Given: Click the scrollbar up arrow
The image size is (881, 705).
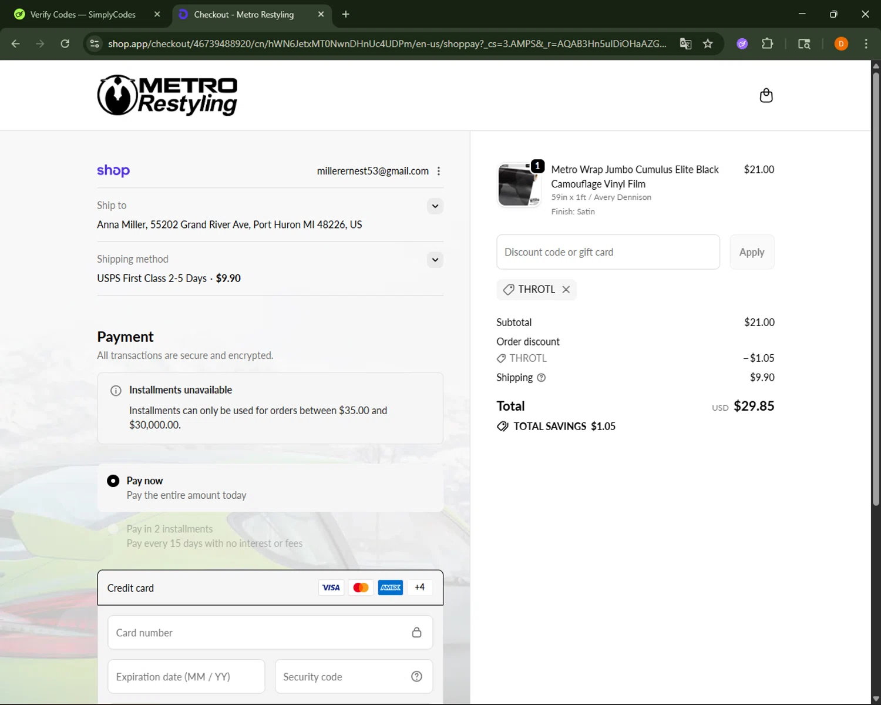Looking at the screenshot, I should click(876, 65).
